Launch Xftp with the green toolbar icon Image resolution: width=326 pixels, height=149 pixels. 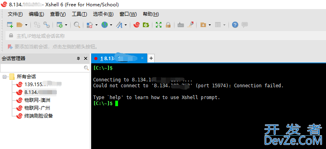pyautogui.click(x=146, y=25)
